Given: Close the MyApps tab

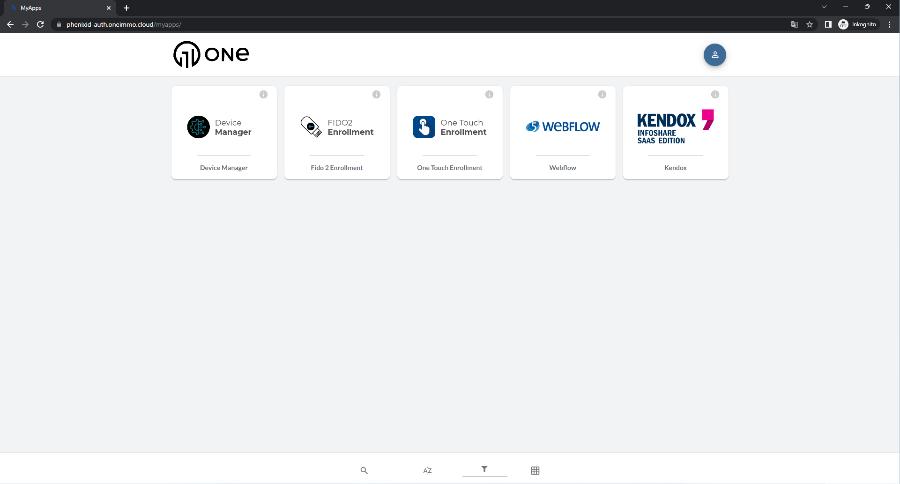Looking at the screenshot, I should [109, 8].
